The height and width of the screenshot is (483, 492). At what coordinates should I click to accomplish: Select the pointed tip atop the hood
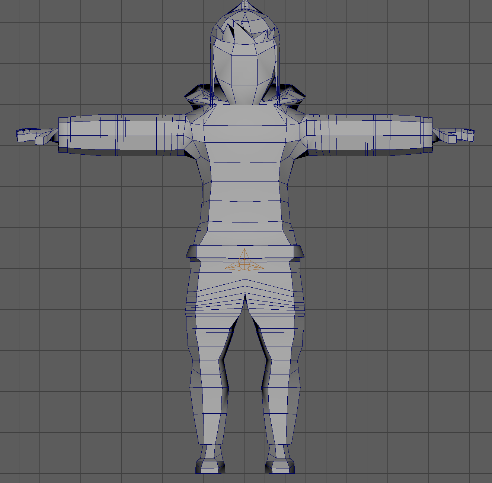click(245, 5)
